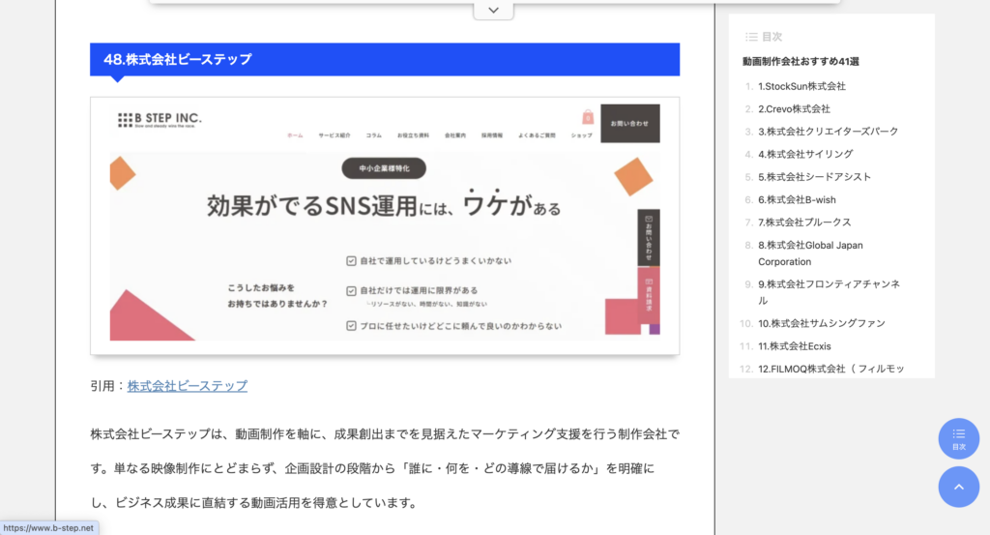
Task: Click the B STEP INC. logo
Action: coord(160,119)
